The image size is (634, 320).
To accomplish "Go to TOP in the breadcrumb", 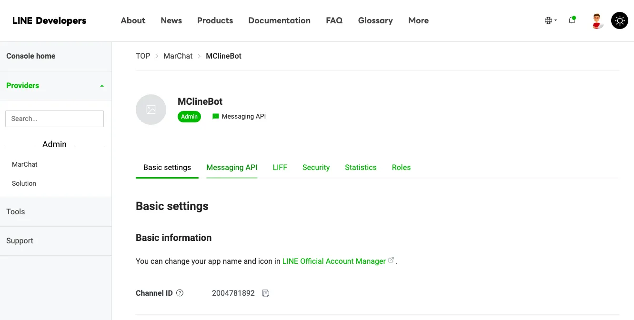I will tap(143, 56).
